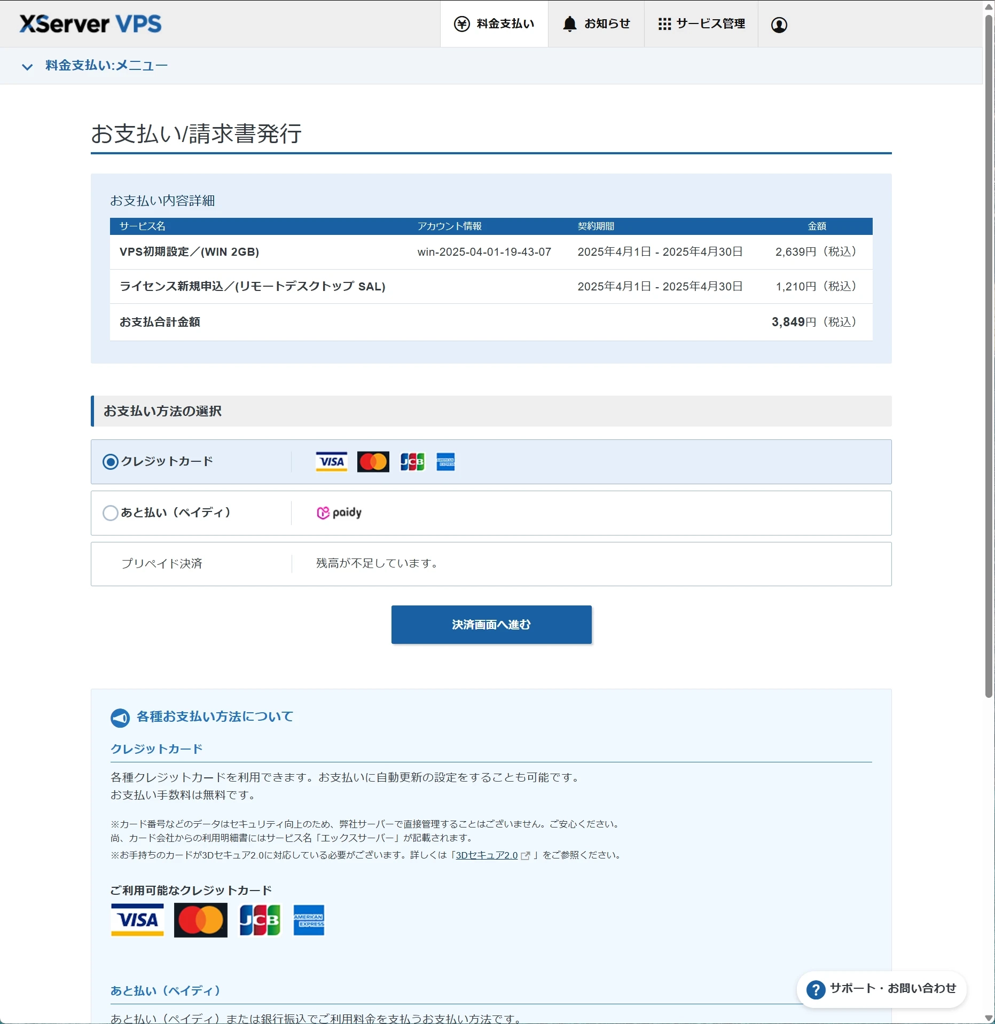Click the yen icon in 料金支払い tab

(461, 24)
